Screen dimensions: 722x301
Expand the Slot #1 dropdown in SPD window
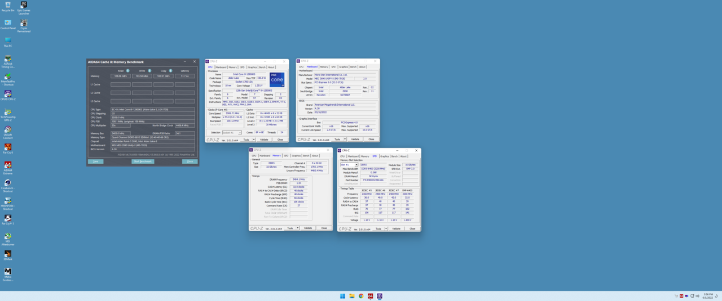click(x=356, y=165)
